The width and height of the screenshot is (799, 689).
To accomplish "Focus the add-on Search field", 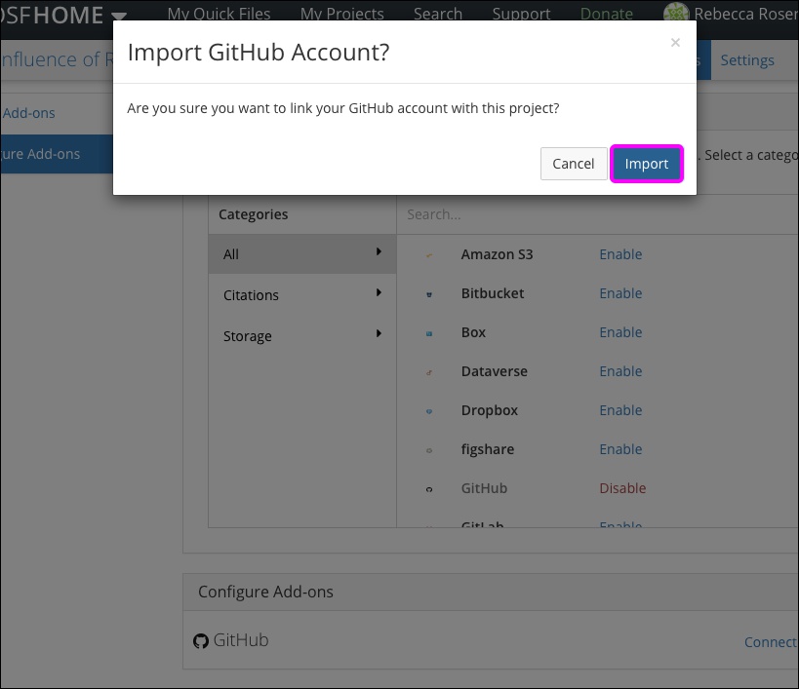I will coord(597,214).
